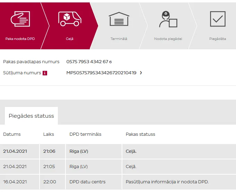Click the 16.04.2021 date cell
Viewport: 236px width, 192px height.
tap(19, 182)
